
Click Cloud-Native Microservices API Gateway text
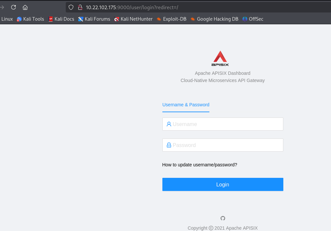coord(223,80)
